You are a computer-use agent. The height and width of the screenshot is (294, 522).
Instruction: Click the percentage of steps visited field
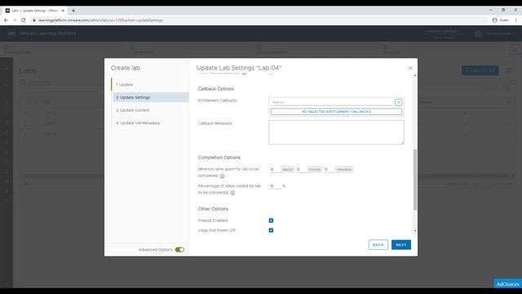tap(275, 186)
